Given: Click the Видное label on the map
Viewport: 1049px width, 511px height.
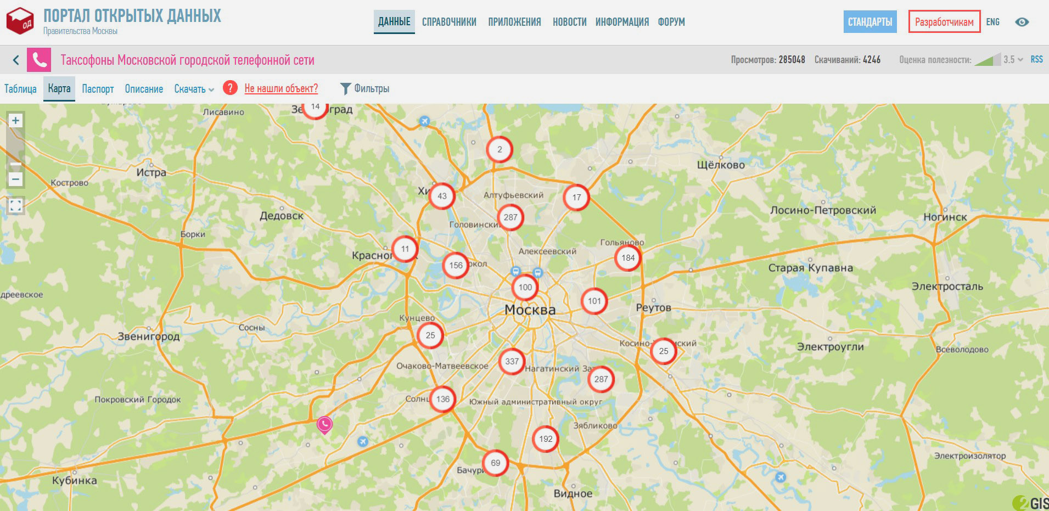Looking at the screenshot, I should tap(573, 493).
